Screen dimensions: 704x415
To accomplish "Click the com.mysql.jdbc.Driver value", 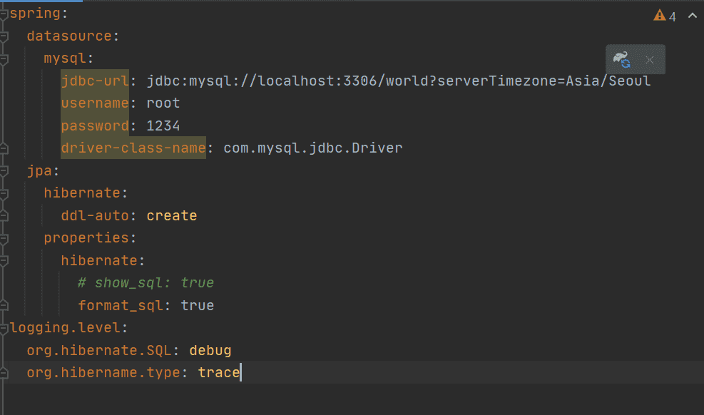I will [313, 148].
